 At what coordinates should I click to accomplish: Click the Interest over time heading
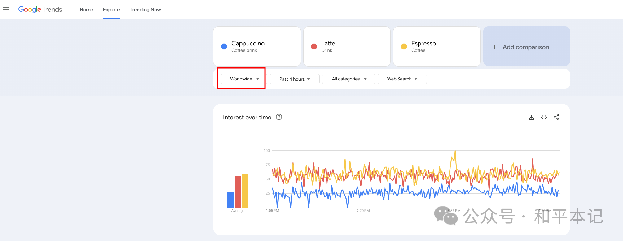pyautogui.click(x=247, y=117)
